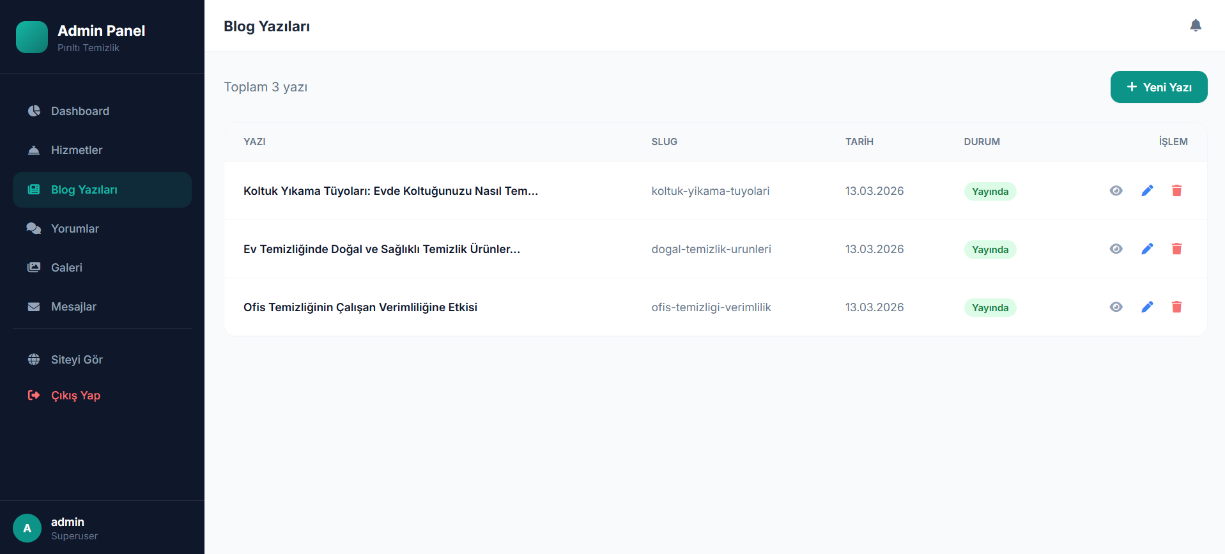1225x554 pixels.
Task: Click the Yeni Yazı button
Action: pyautogui.click(x=1159, y=87)
